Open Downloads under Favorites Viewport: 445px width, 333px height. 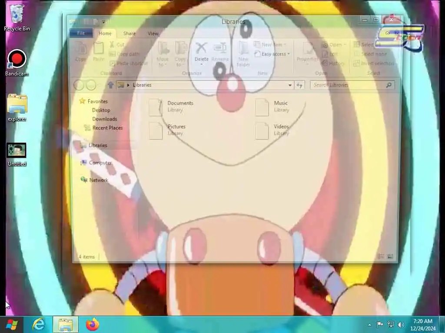(x=104, y=119)
